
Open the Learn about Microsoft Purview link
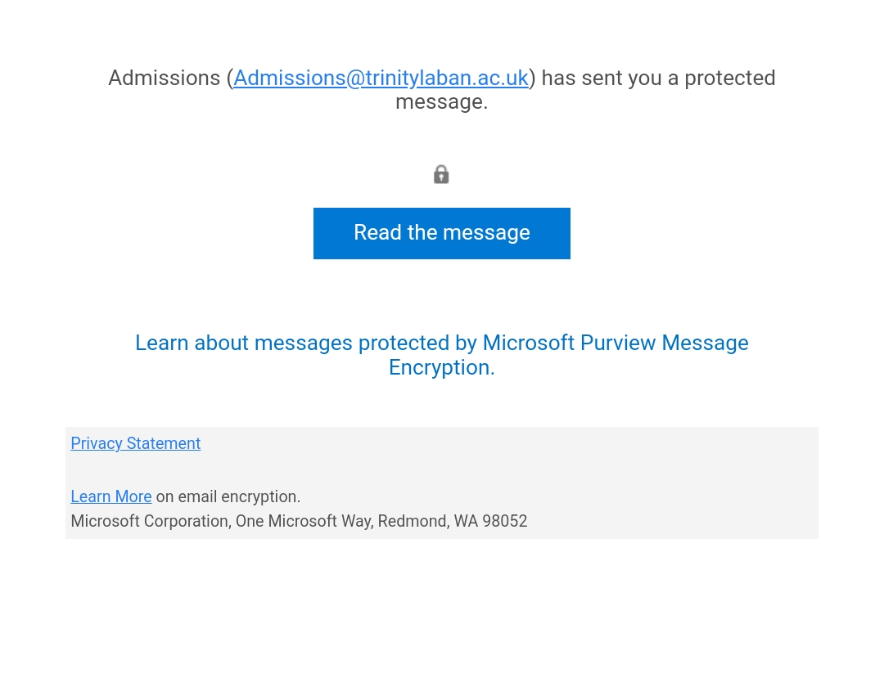441,343
